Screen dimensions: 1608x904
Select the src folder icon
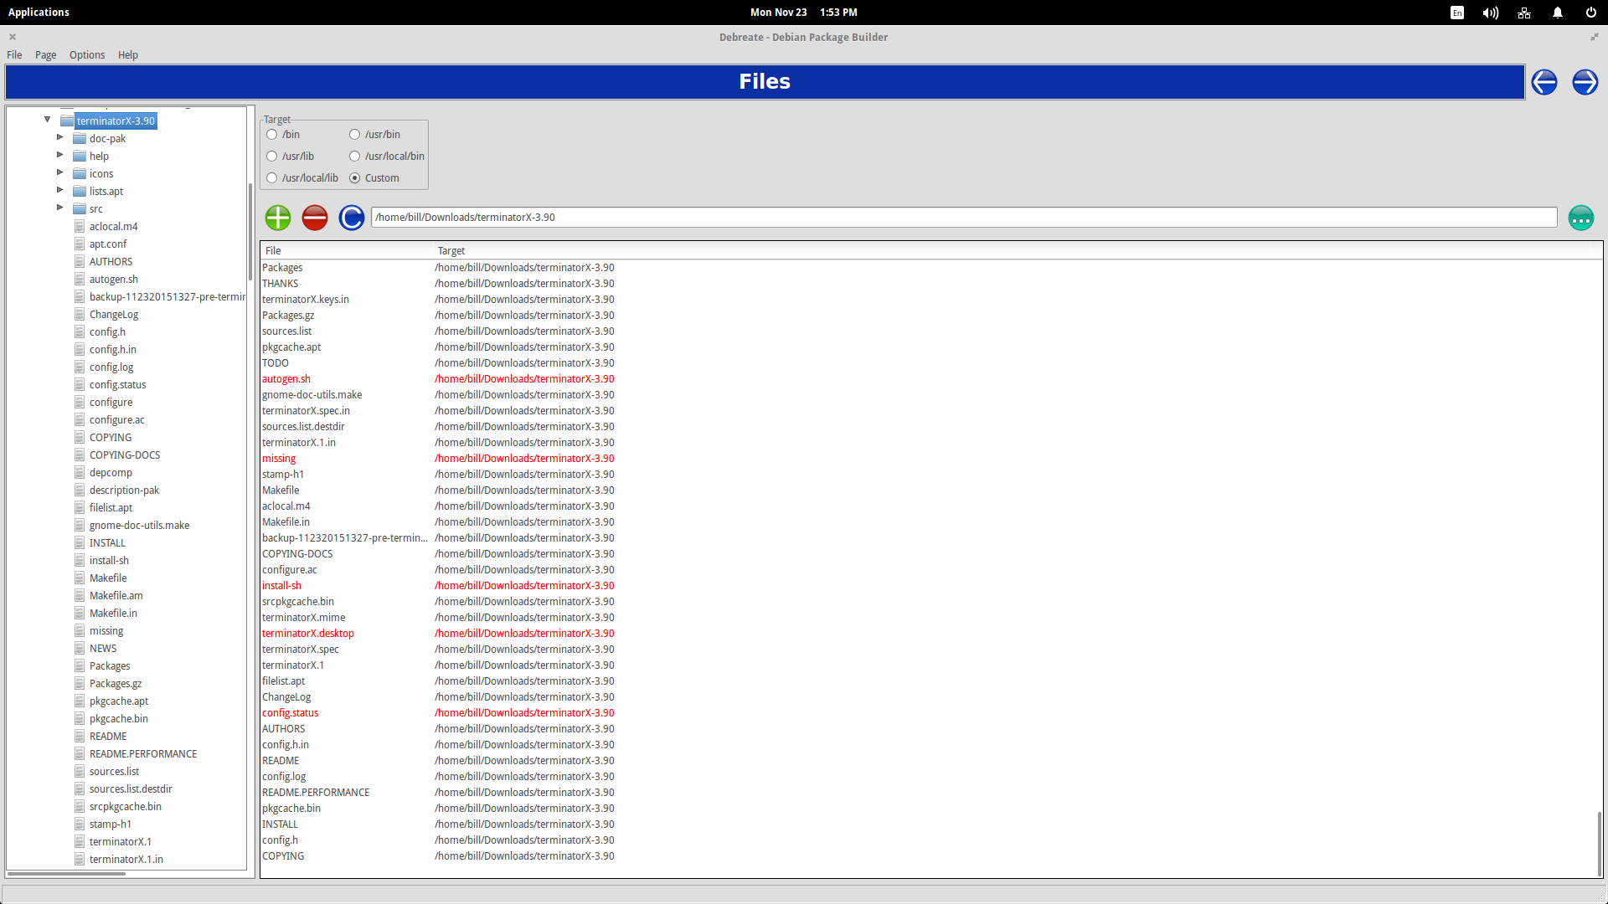(80, 209)
